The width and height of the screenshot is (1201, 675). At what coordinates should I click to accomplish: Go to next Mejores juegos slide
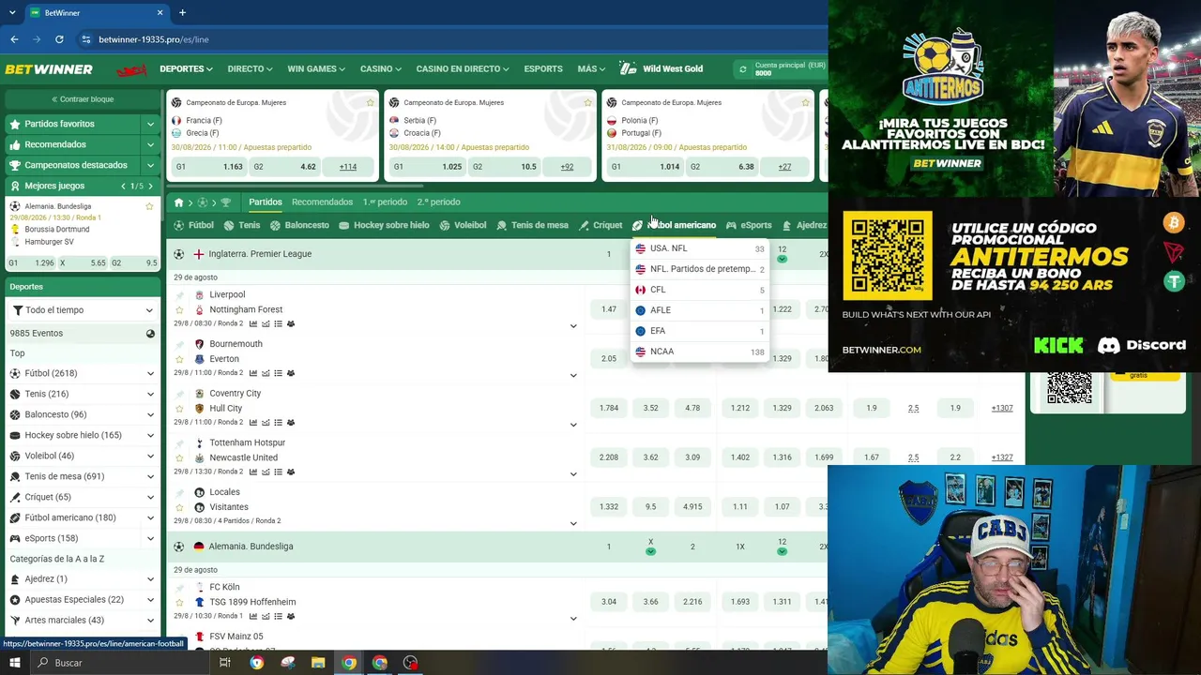[x=150, y=187]
